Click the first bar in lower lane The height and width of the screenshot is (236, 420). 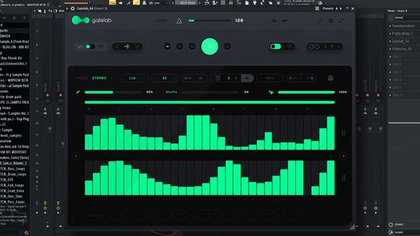[89, 188]
